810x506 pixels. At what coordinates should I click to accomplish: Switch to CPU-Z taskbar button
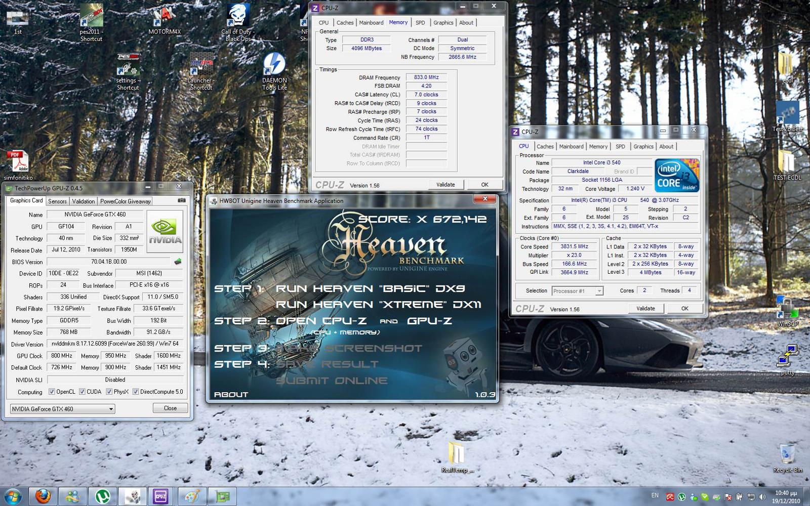pyautogui.click(x=160, y=496)
